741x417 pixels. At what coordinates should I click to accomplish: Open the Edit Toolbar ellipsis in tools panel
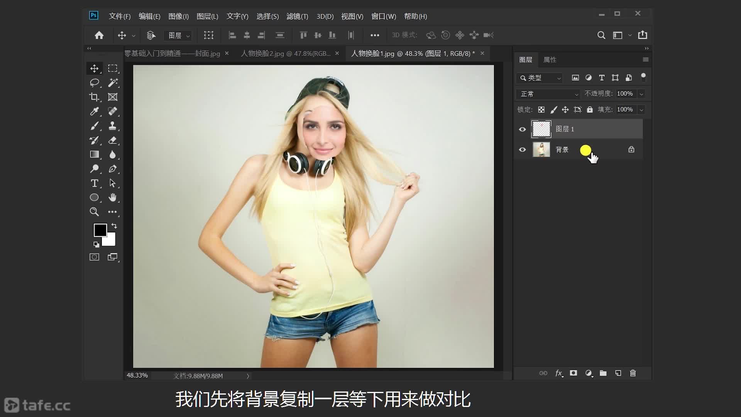click(x=113, y=212)
